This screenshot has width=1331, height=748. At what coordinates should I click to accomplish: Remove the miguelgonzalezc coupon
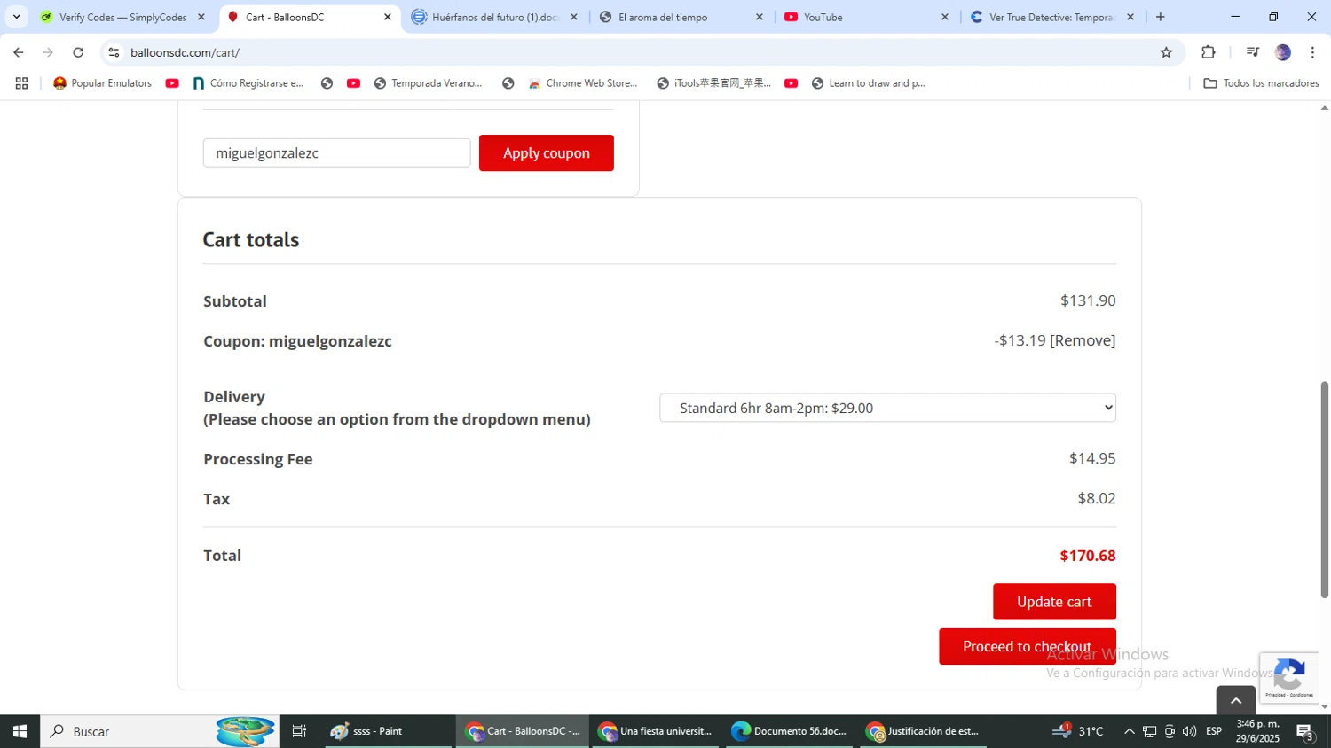click(1083, 340)
